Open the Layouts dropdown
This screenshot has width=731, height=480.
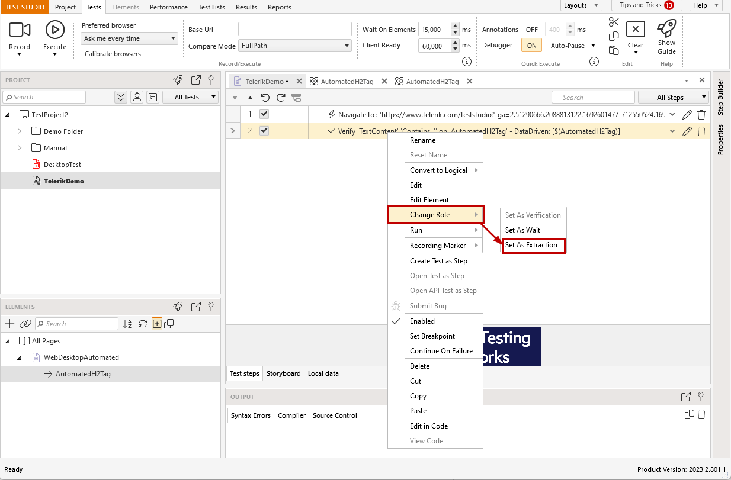[580, 5]
